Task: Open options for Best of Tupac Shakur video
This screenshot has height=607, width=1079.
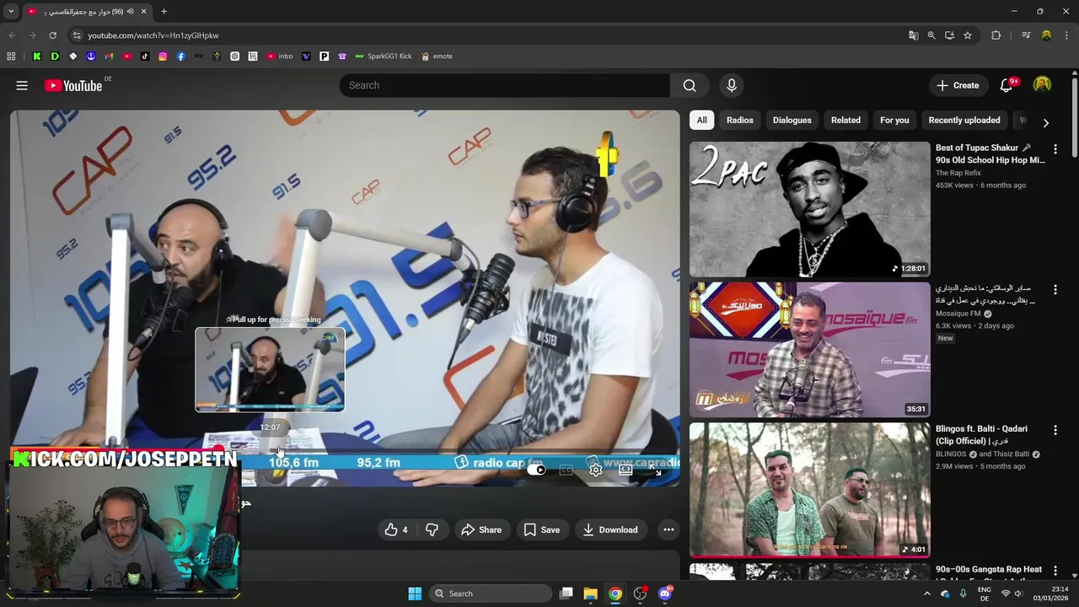Action: point(1055,149)
